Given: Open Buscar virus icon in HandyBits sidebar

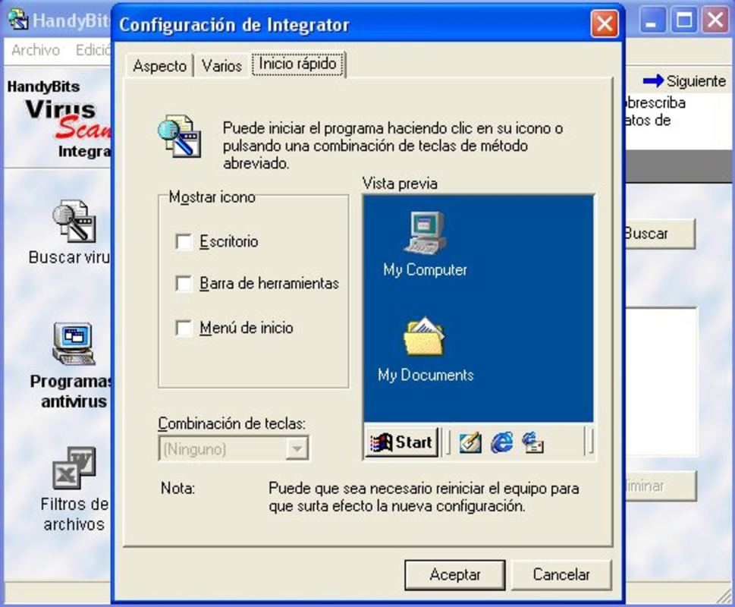Looking at the screenshot, I should [x=74, y=222].
